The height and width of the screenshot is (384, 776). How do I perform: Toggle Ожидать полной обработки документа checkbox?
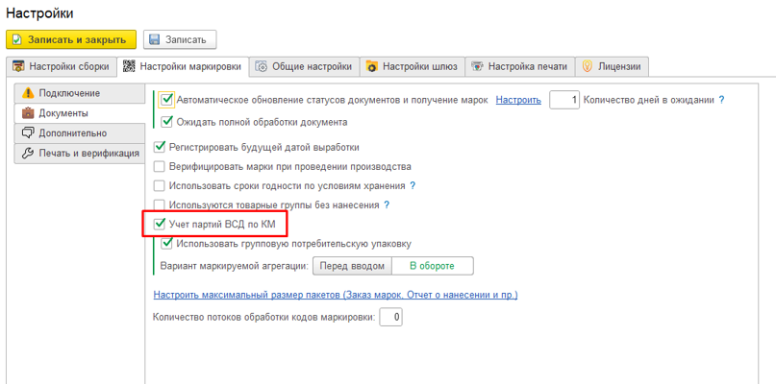[166, 122]
